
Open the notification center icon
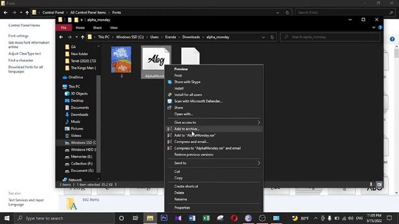pyautogui.click(x=389, y=218)
